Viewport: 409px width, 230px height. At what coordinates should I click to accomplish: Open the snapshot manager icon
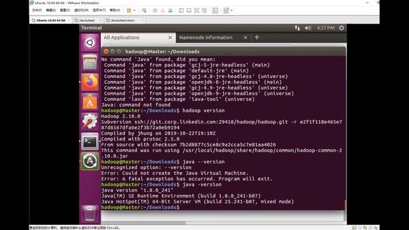click(171, 10)
